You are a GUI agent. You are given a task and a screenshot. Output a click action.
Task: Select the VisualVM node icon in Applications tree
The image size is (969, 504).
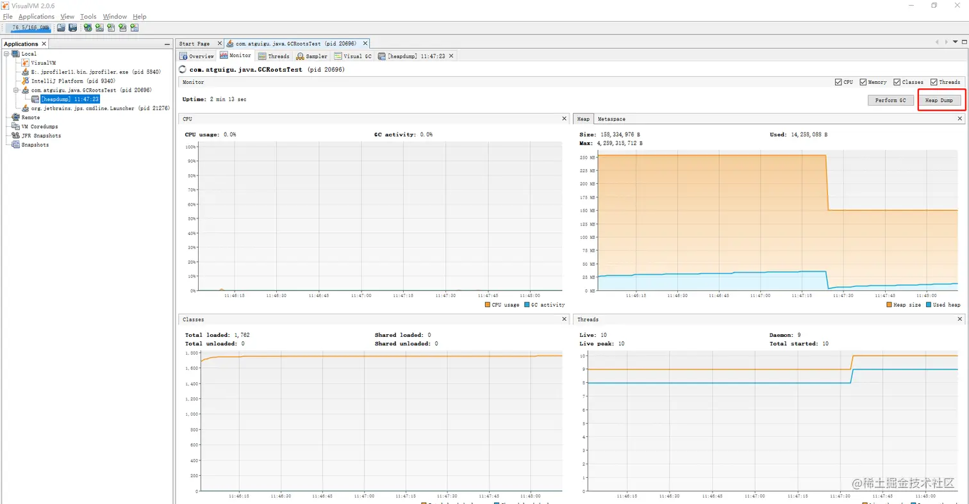pos(26,63)
